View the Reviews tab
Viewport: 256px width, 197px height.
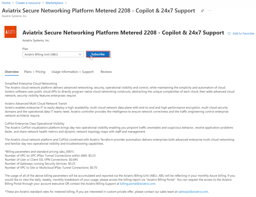click(106, 72)
